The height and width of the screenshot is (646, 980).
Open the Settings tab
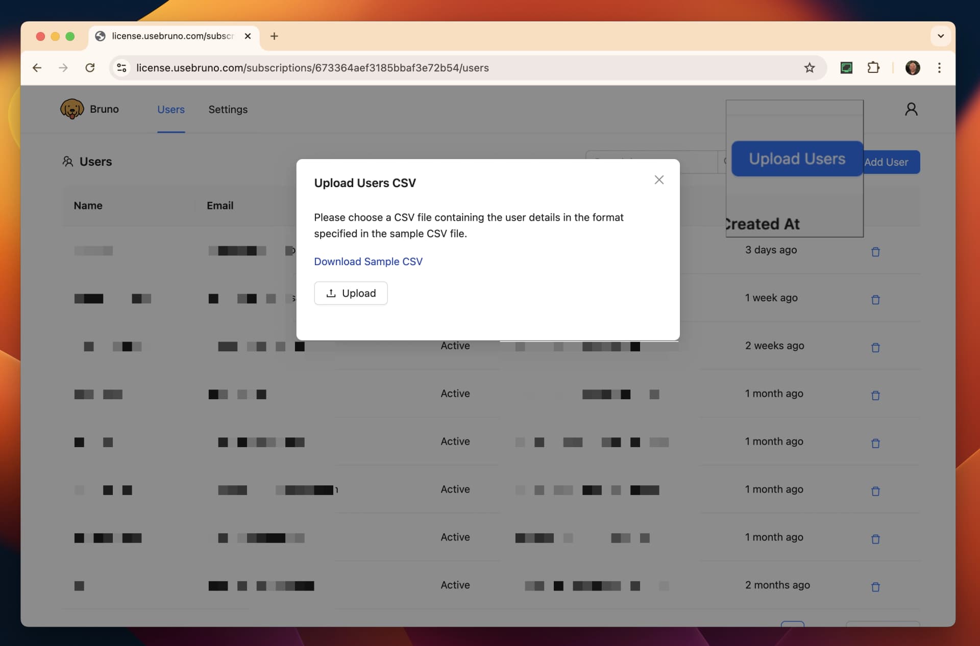click(228, 110)
